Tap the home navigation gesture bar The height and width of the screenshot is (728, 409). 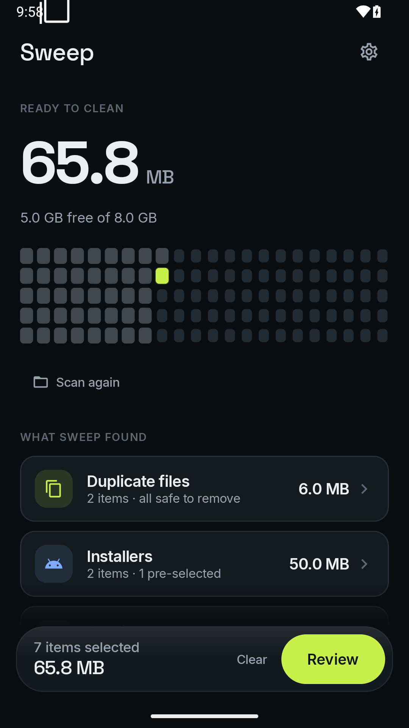point(204,716)
